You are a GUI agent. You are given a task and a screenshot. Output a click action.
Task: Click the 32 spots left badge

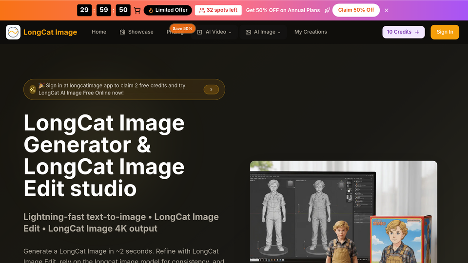[218, 10]
